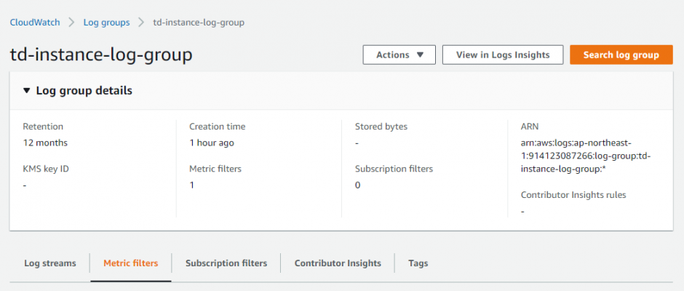Open the Subscription filters tab

[226, 263]
